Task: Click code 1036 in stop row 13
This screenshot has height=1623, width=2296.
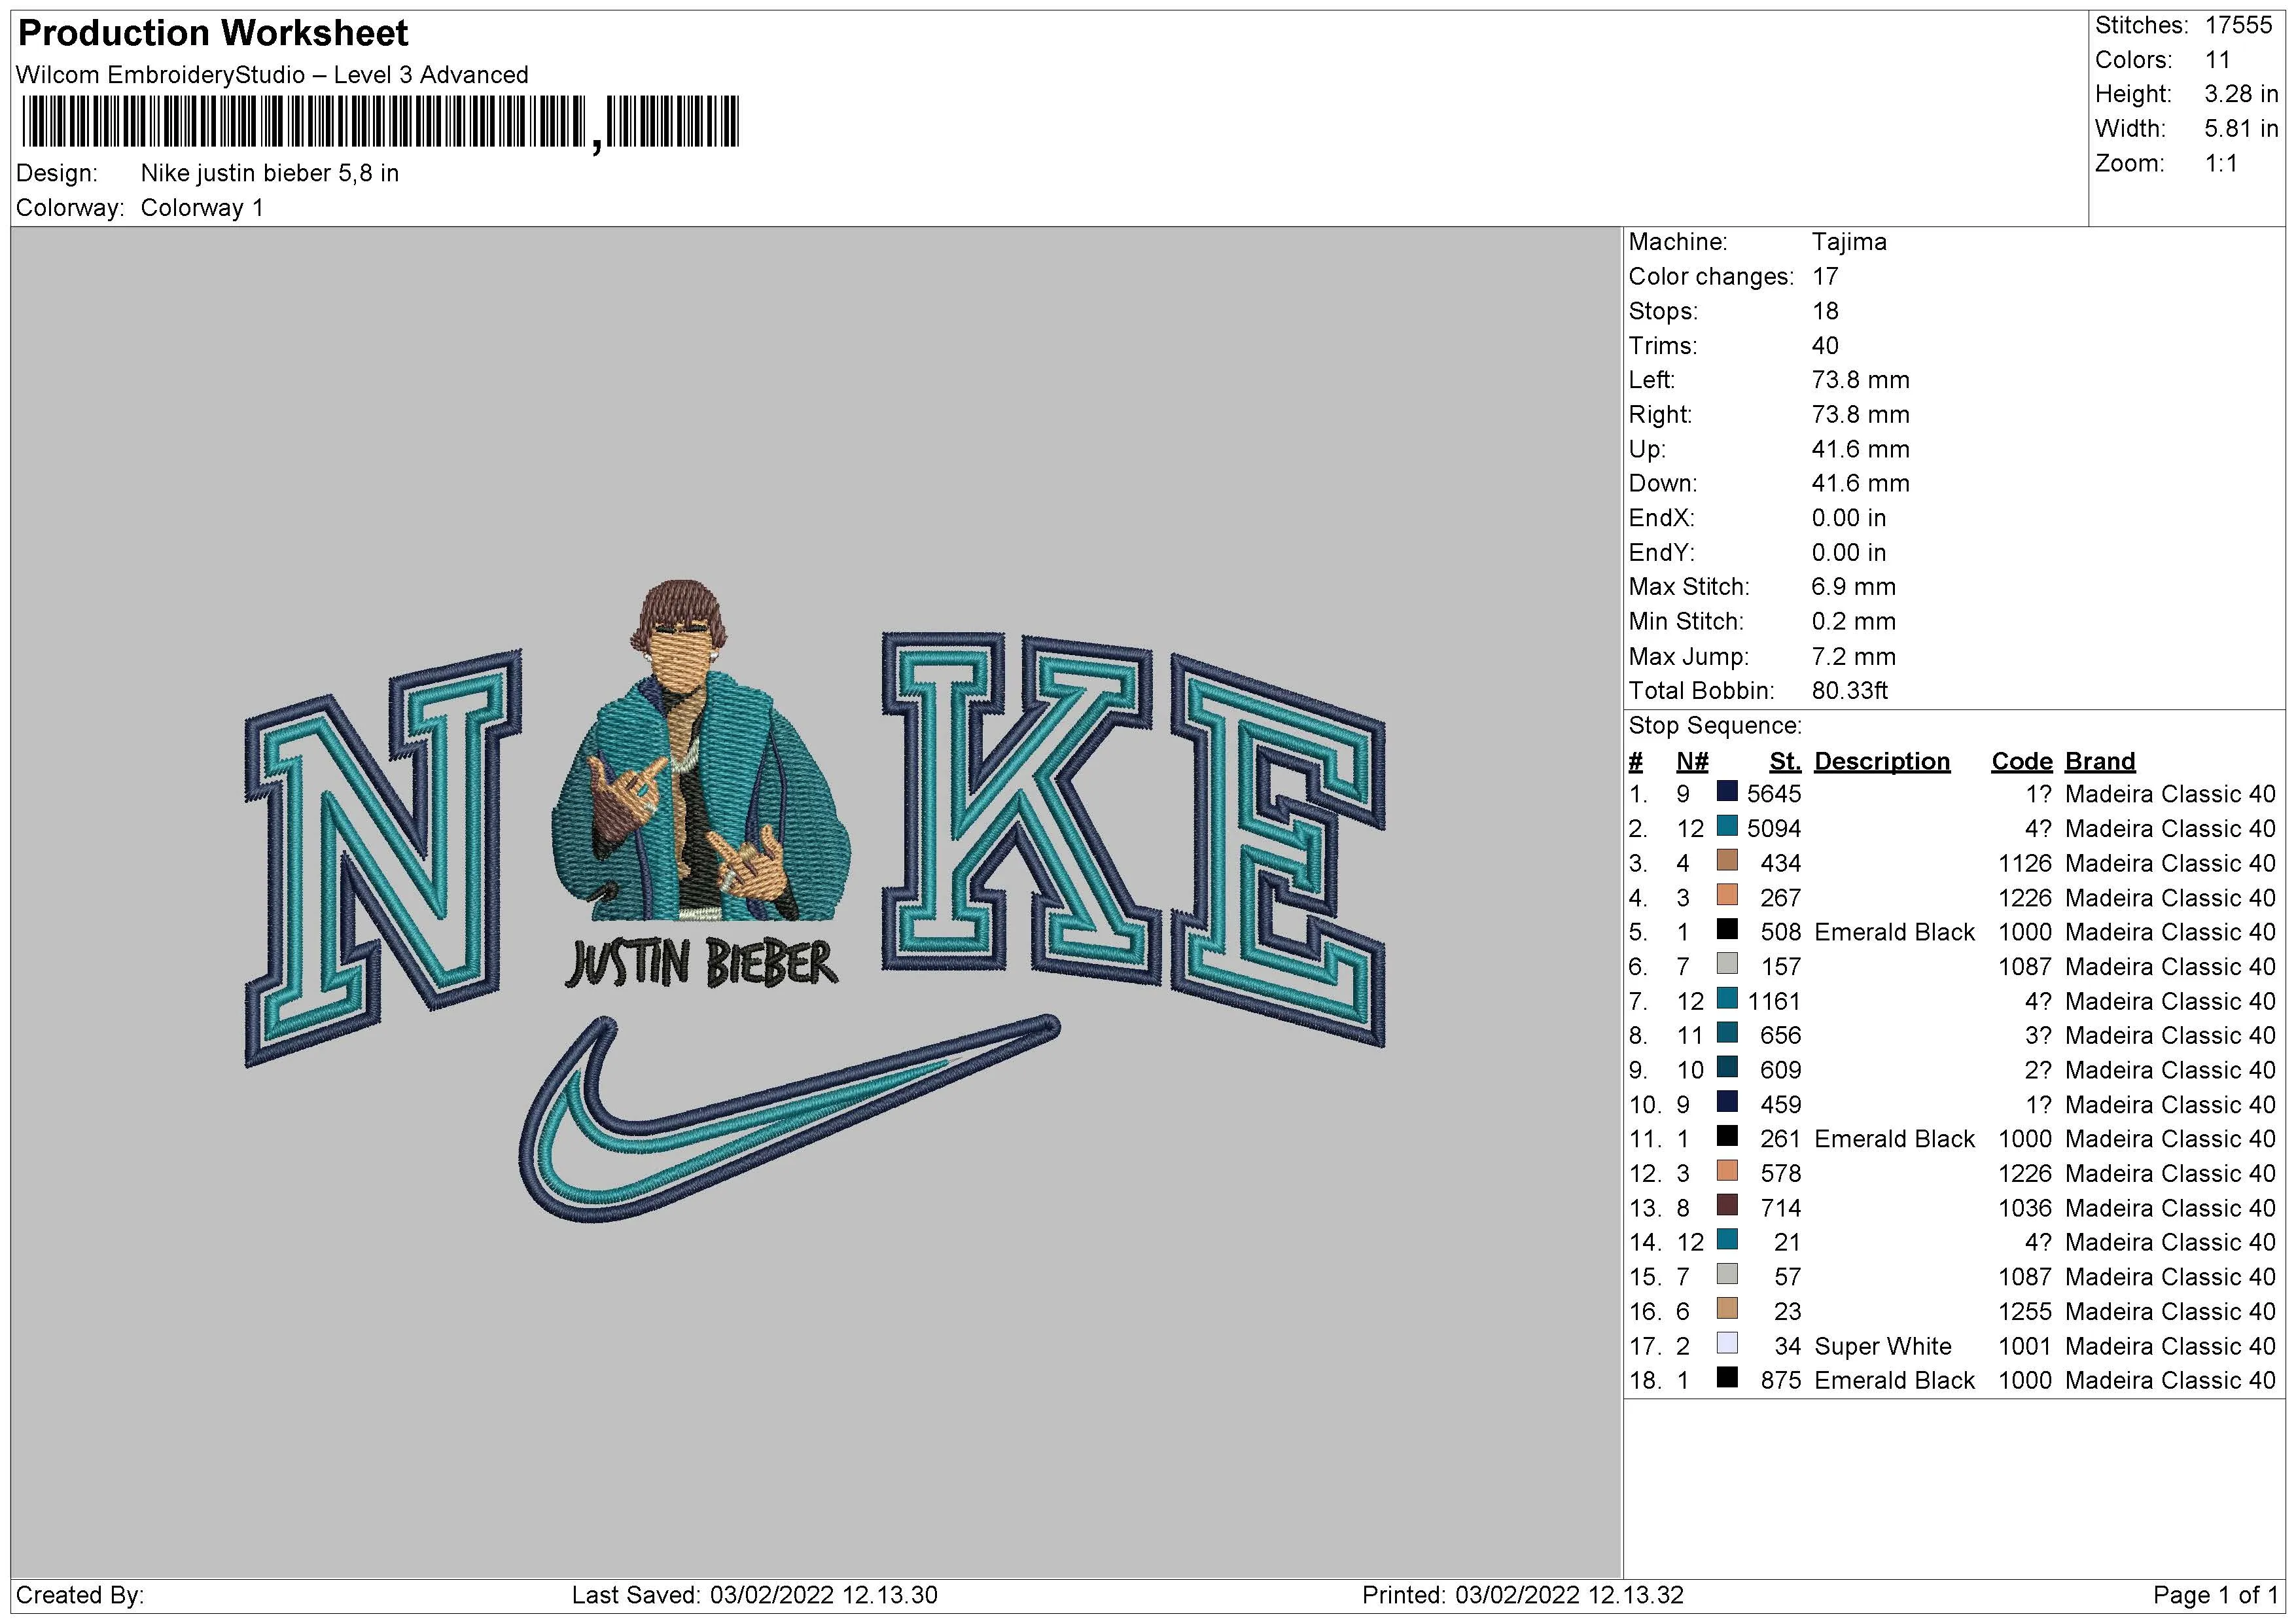Action: 2025,1208
